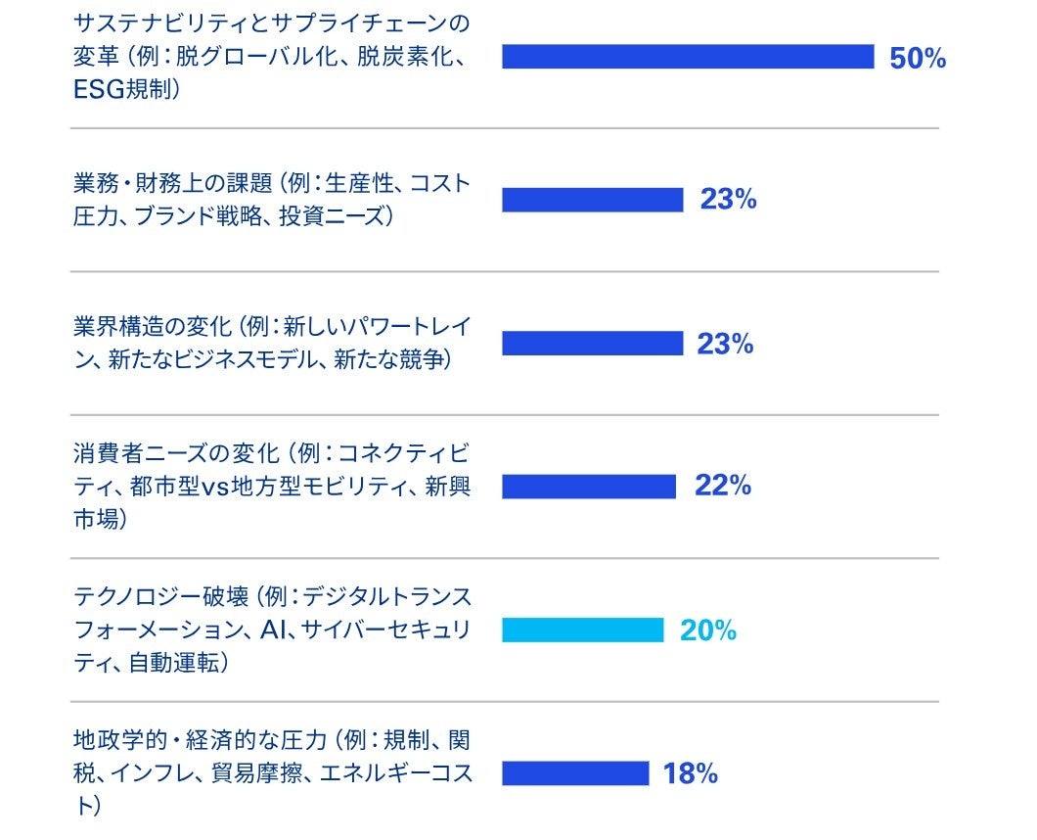Click the light blue 20% value label
1037x840 pixels.
[x=707, y=630]
